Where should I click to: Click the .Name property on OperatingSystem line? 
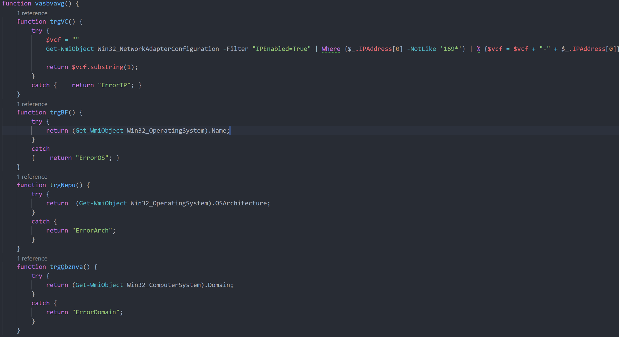(x=217, y=130)
